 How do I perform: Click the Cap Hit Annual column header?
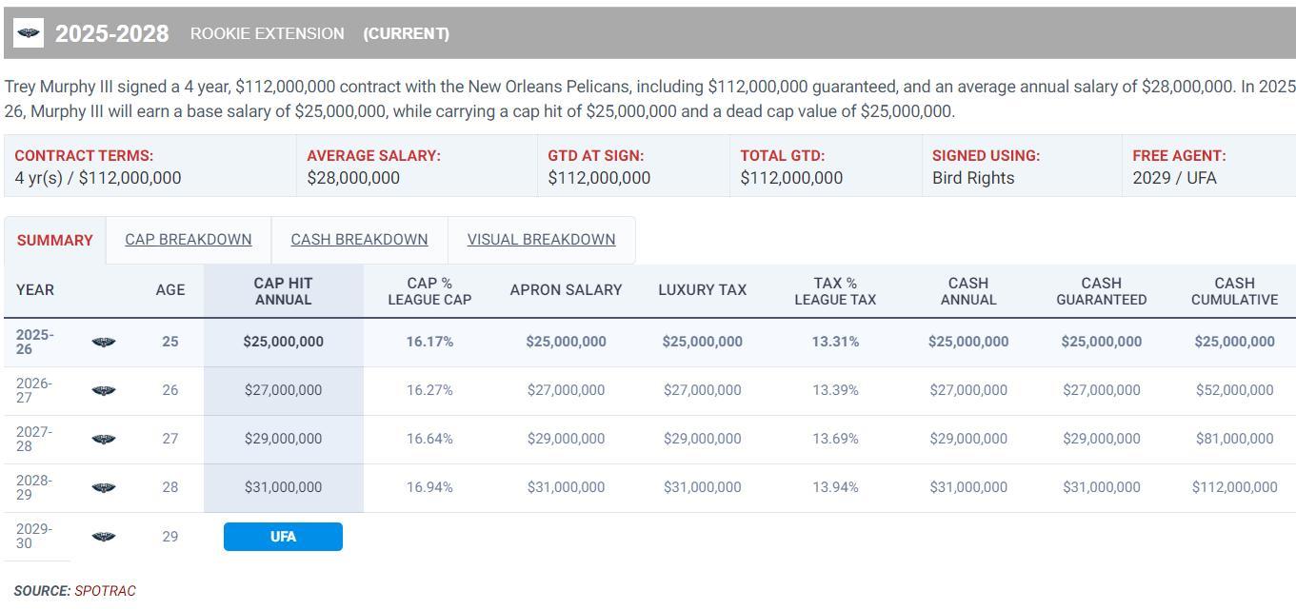(283, 291)
